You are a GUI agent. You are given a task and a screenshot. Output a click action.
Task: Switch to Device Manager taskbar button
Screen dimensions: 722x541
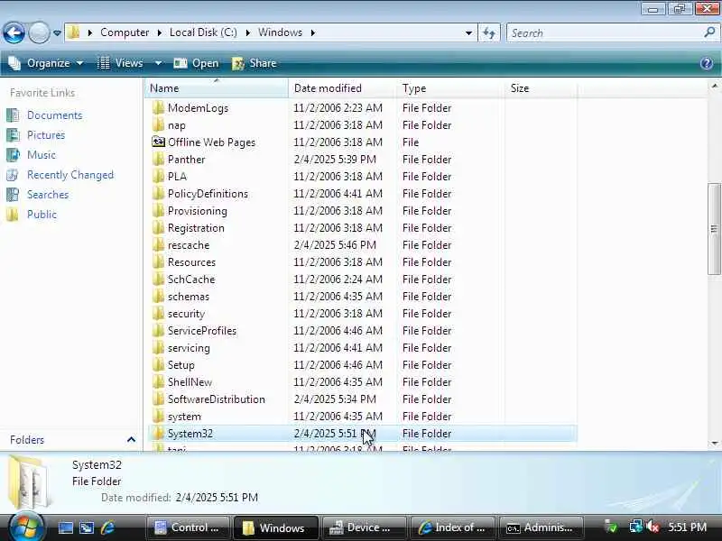[x=364, y=527]
